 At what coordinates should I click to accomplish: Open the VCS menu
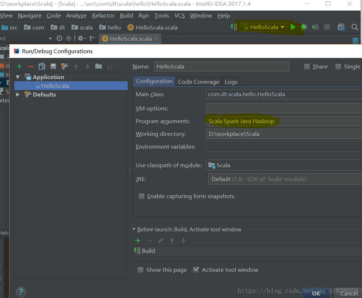coord(180,16)
